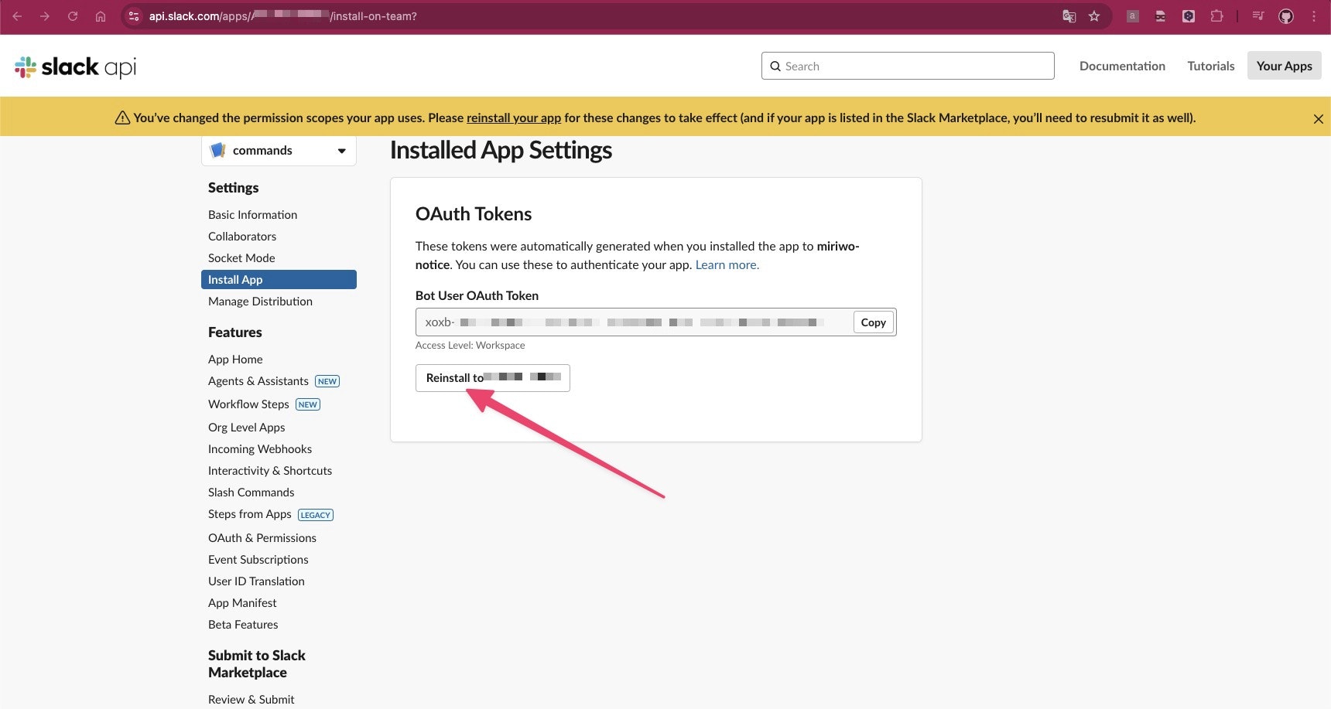
Task: Open the browser three-dot menu
Action: click(x=1314, y=16)
